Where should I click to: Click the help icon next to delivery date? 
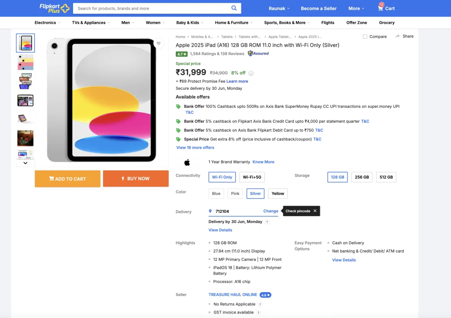click(267, 222)
